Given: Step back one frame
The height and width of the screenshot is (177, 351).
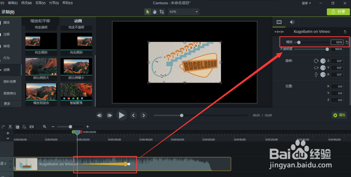Looking at the screenshot, I should pos(99,116).
